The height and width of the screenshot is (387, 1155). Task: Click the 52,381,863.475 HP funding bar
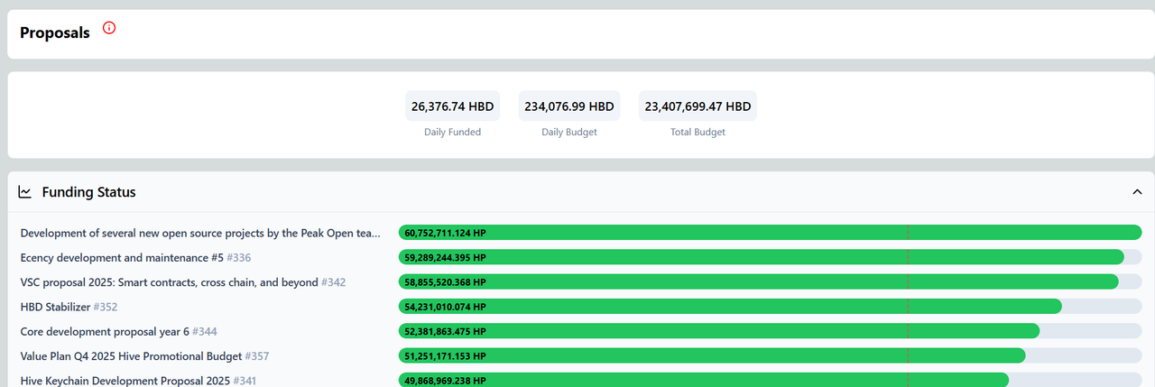click(719, 331)
